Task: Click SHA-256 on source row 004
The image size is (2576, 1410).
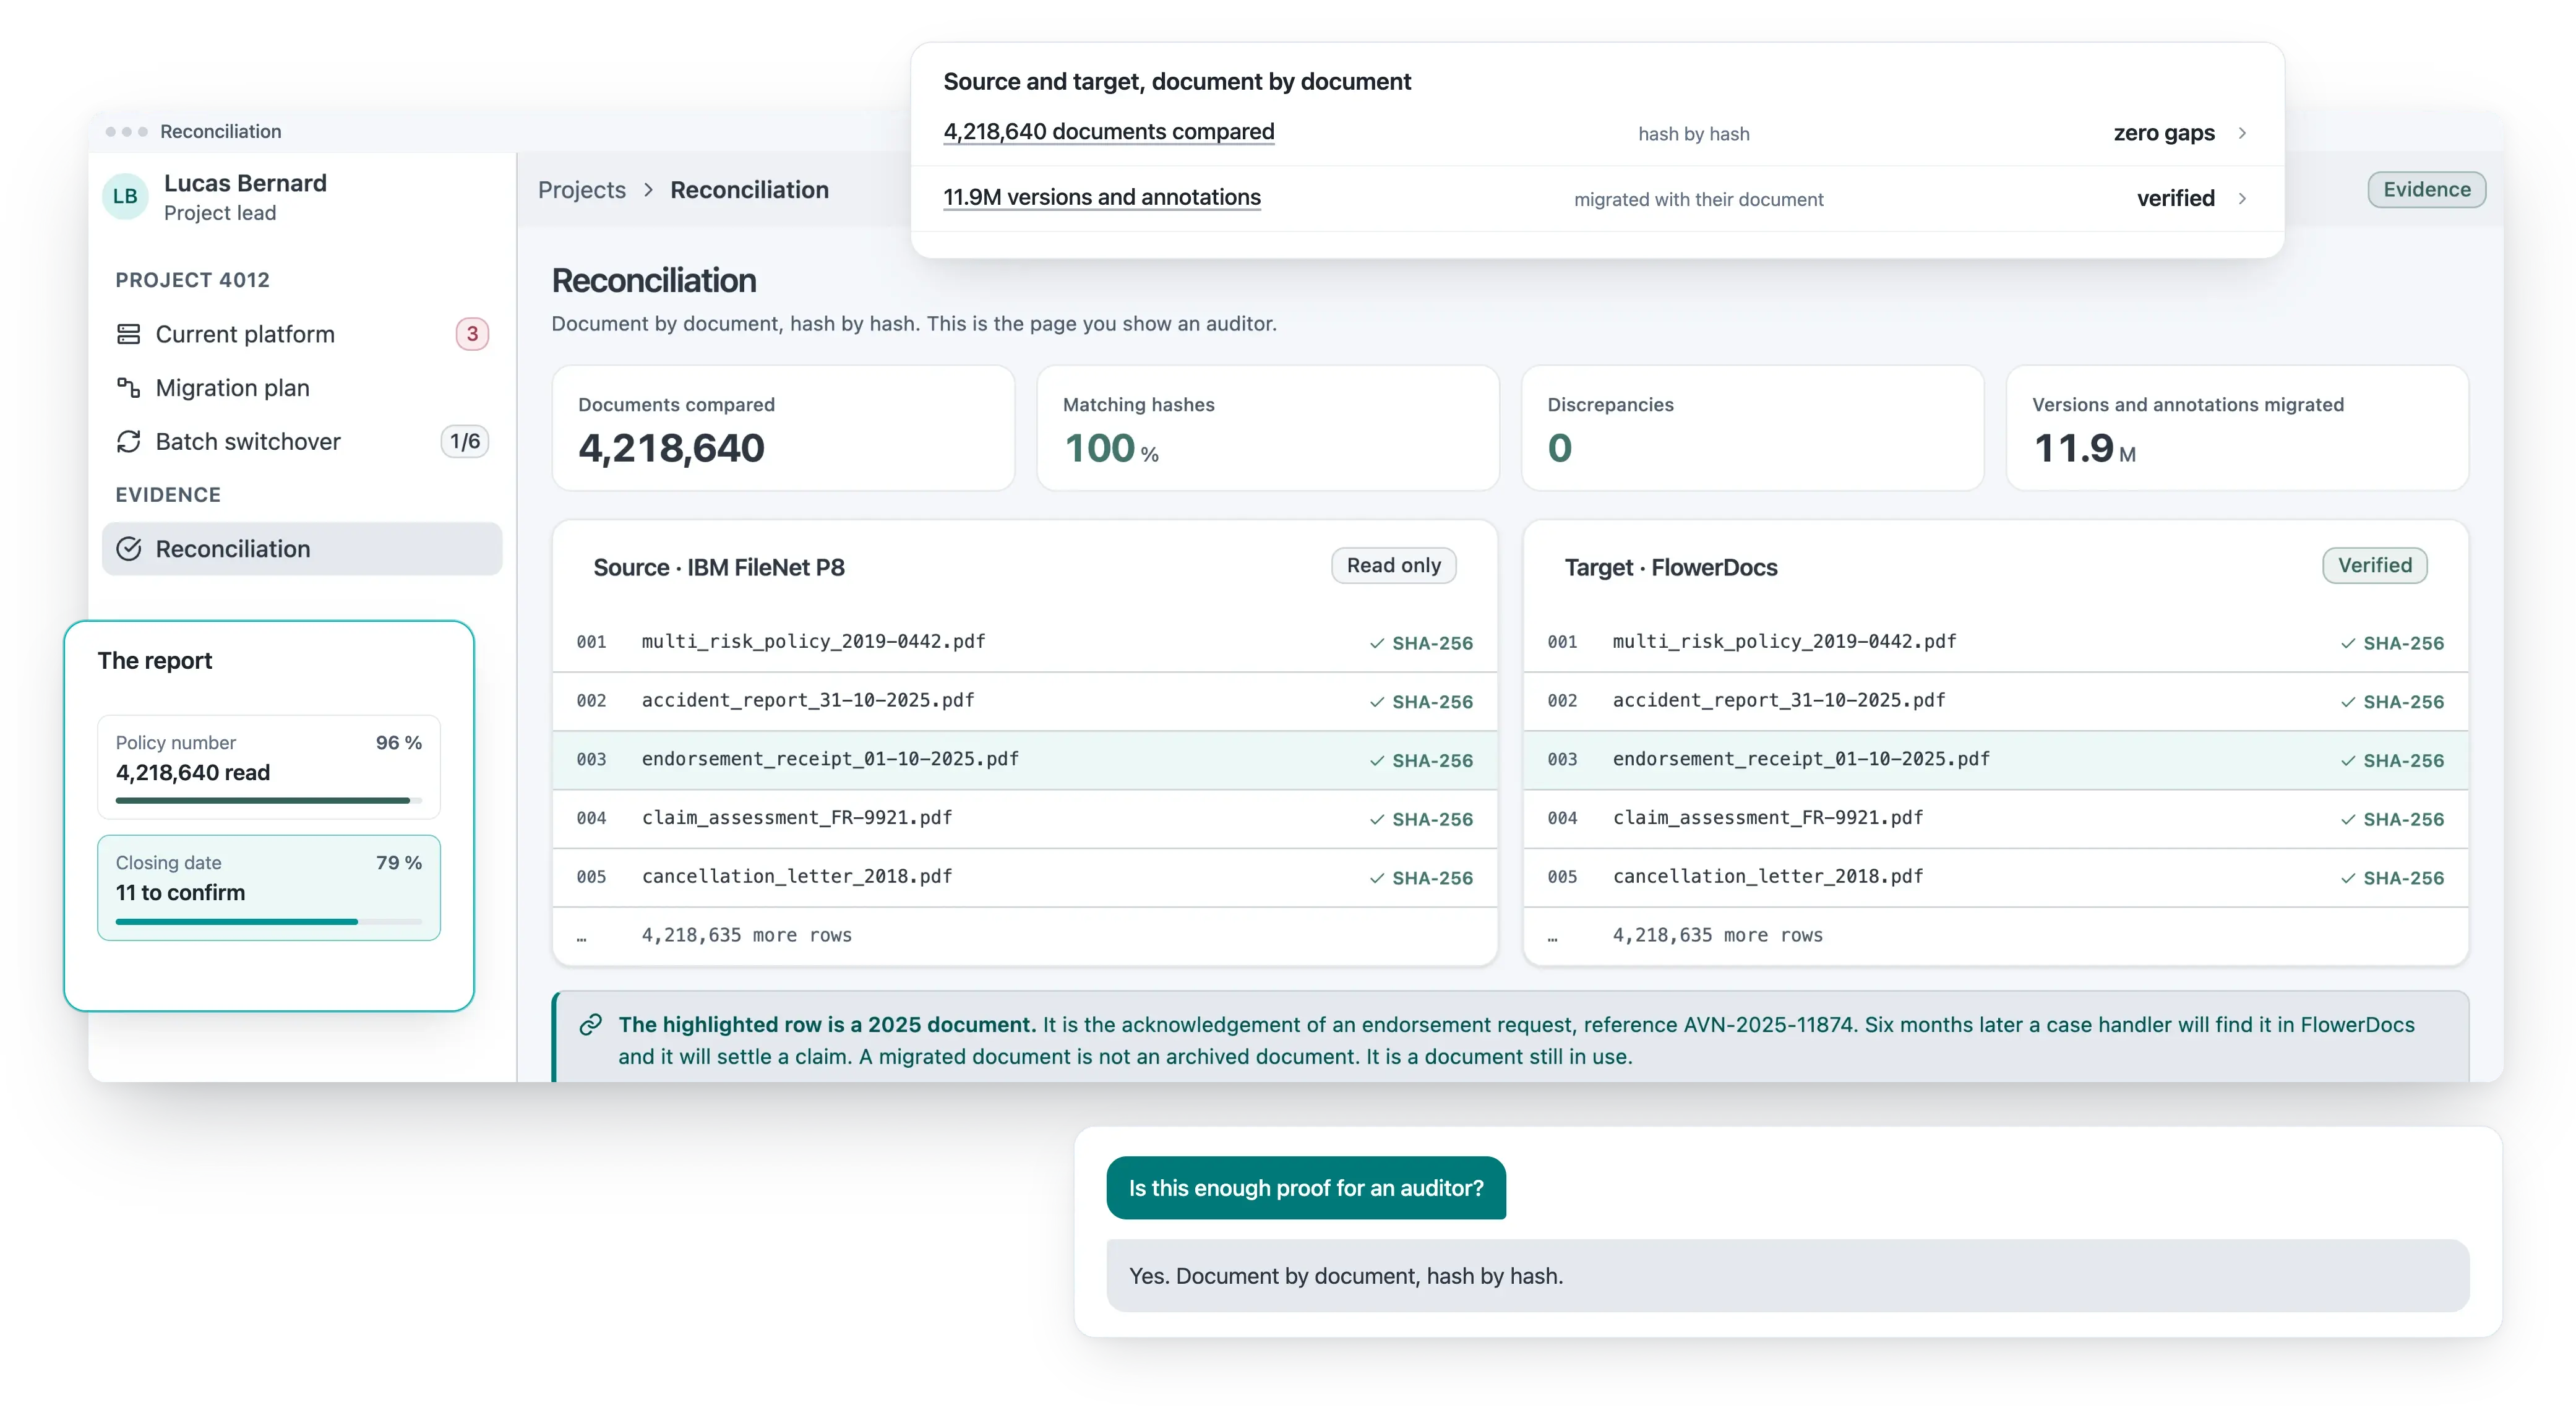Action: pyautogui.click(x=1432, y=820)
